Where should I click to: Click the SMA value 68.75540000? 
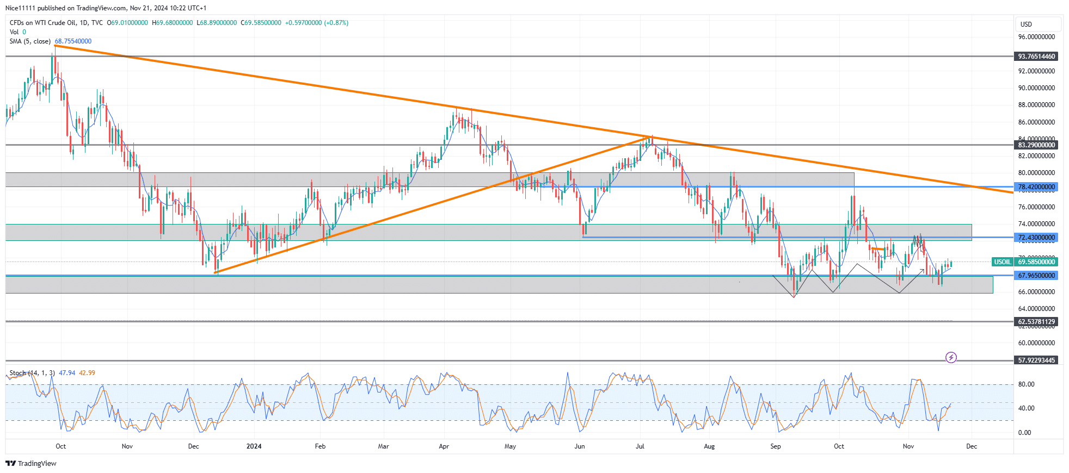tap(73, 41)
